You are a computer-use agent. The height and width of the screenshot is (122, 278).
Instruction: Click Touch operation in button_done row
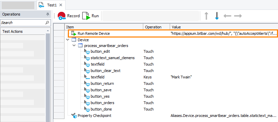tap(149, 109)
